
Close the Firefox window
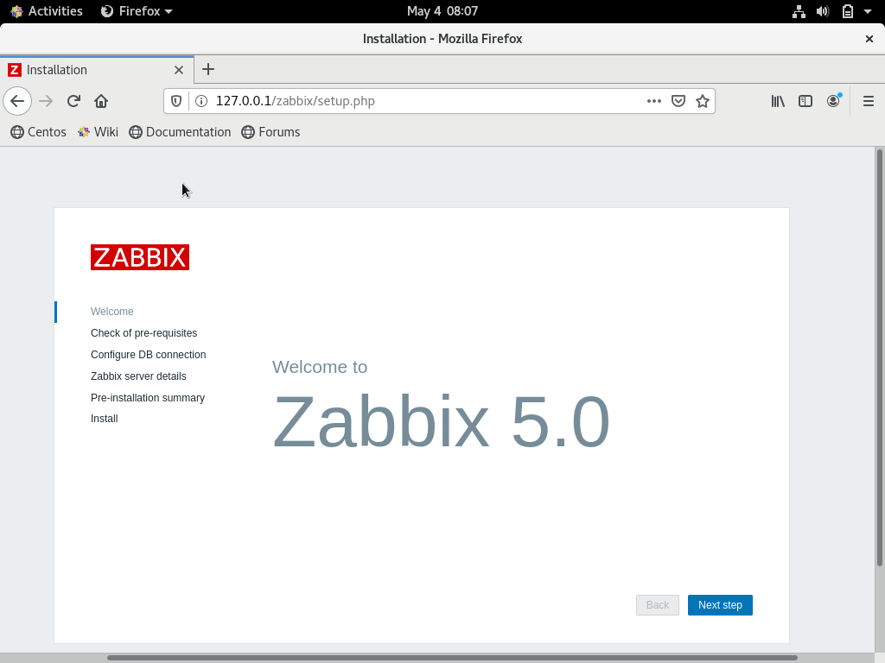point(869,39)
